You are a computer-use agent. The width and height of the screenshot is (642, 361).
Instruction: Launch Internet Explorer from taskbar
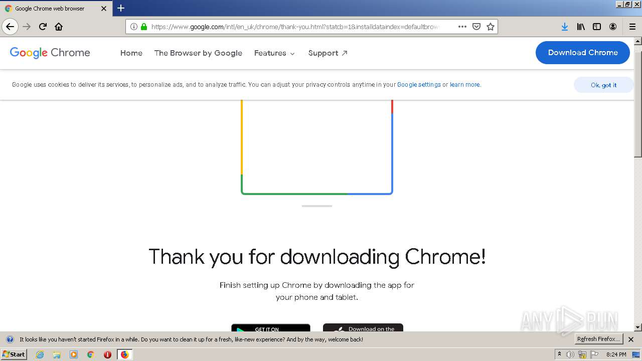click(40, 354)
